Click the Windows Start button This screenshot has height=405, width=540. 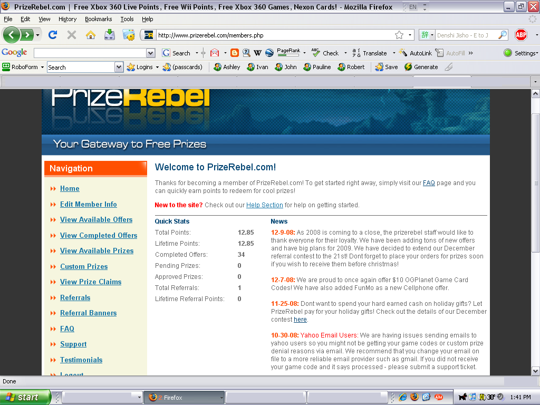click(25, 397)
